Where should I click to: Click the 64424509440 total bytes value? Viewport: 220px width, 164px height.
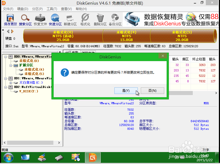point(200,121)
